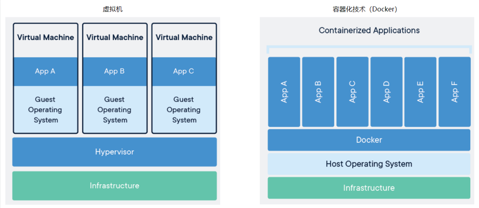Select vertical App C container in Docker diagram
The image size is (479, 208).
[352, 92]
